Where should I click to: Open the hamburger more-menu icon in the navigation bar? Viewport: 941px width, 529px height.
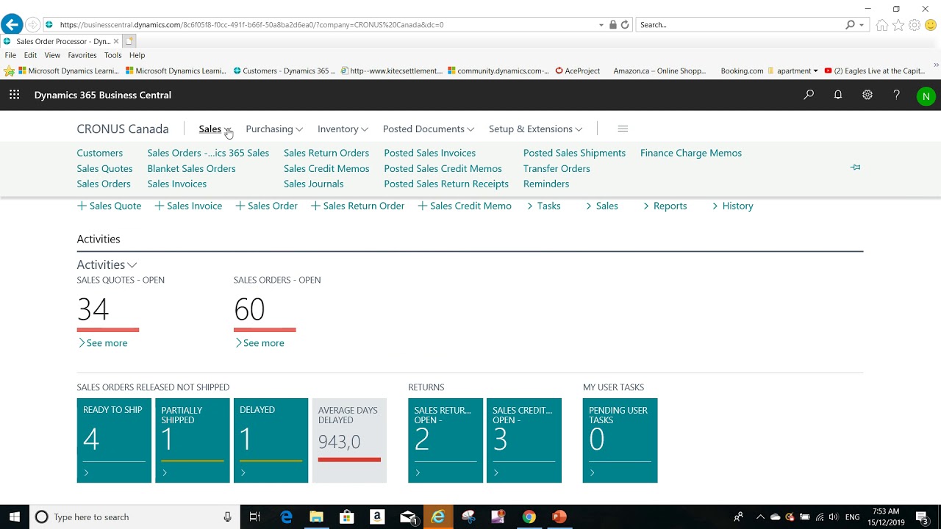(x=623, y=129)
